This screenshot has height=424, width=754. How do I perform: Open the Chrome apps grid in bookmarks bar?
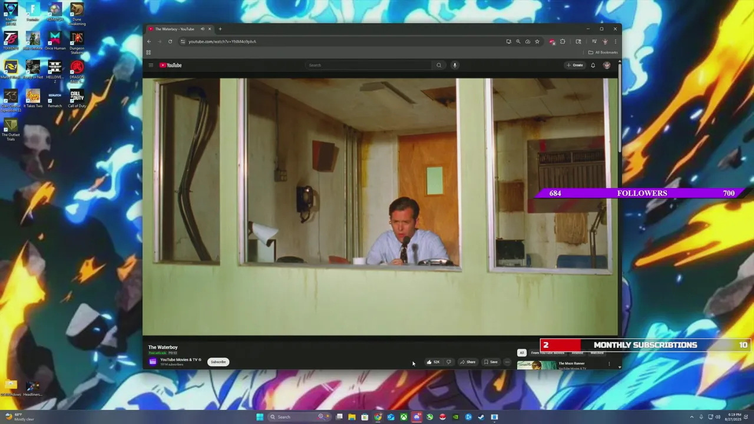[148, 52]
